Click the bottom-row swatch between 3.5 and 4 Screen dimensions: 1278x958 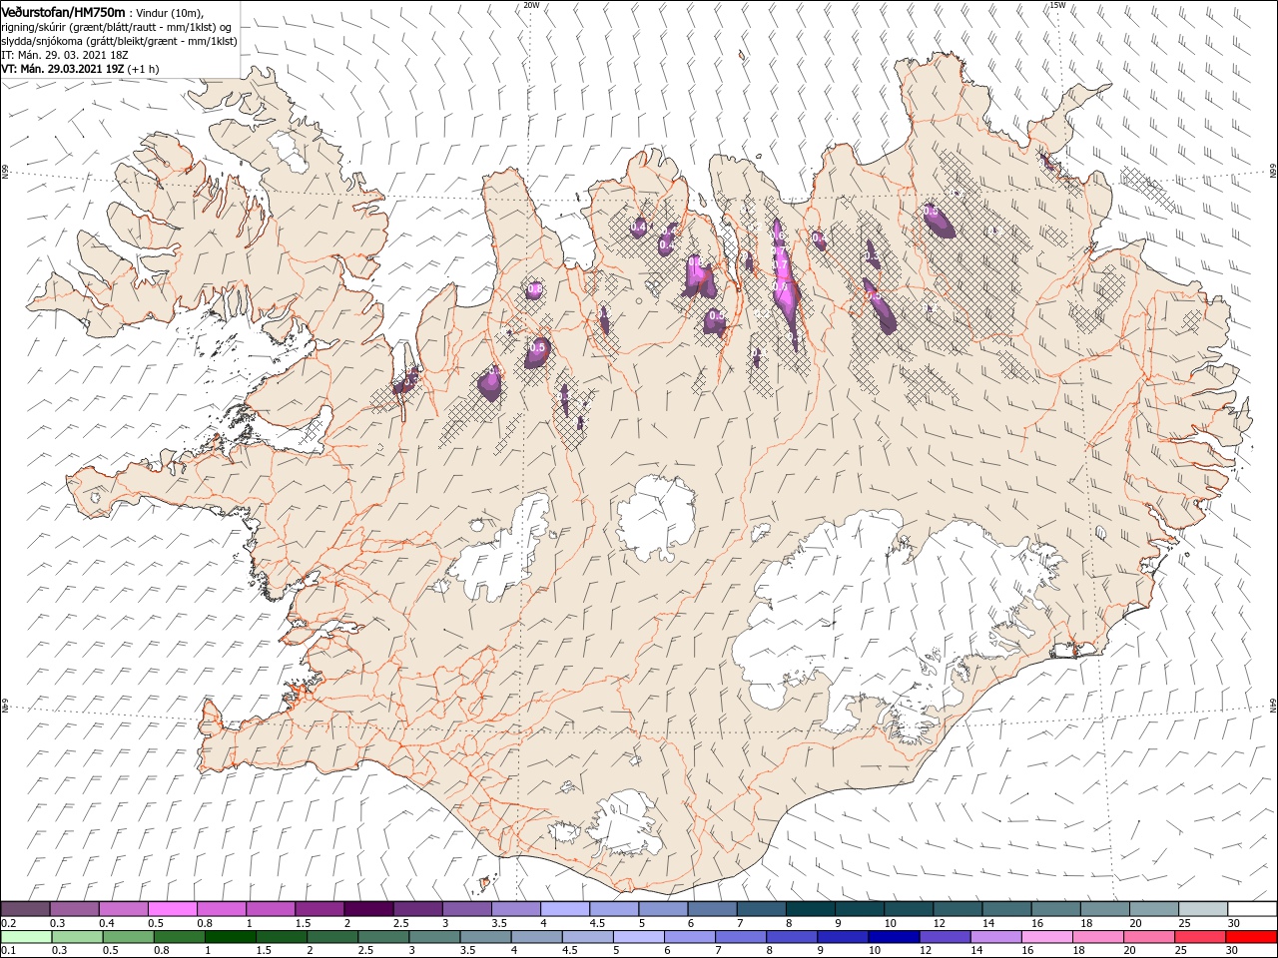pos(485,937)
